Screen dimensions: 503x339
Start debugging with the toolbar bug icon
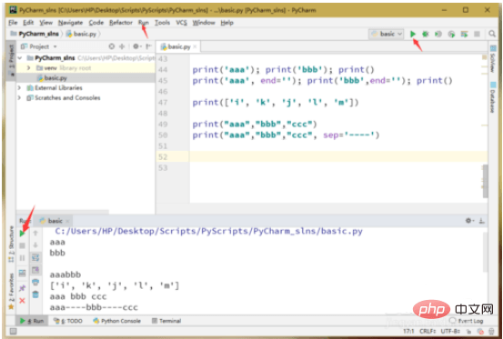426,34
